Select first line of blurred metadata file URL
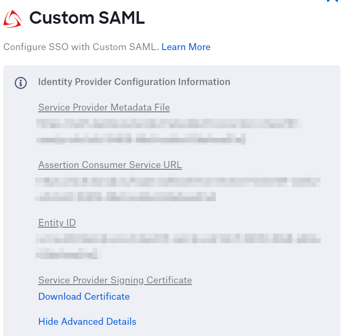 169,124
